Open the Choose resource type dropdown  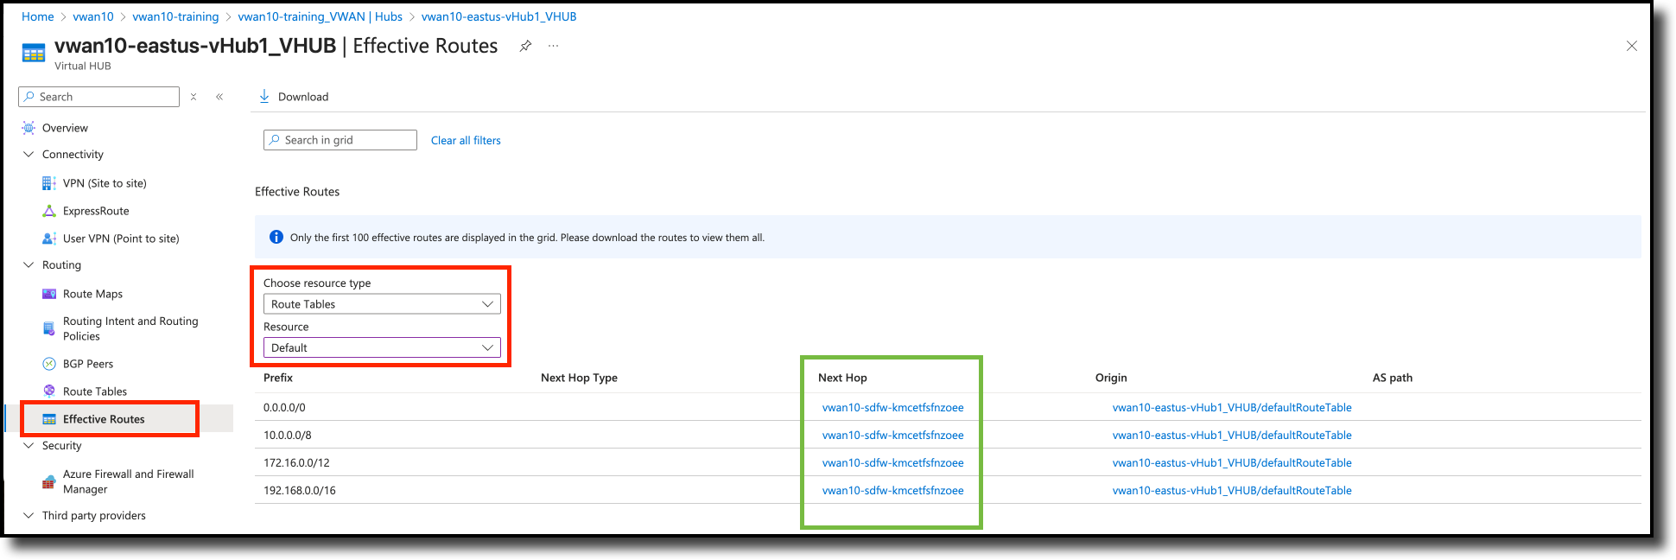point(381,304)
